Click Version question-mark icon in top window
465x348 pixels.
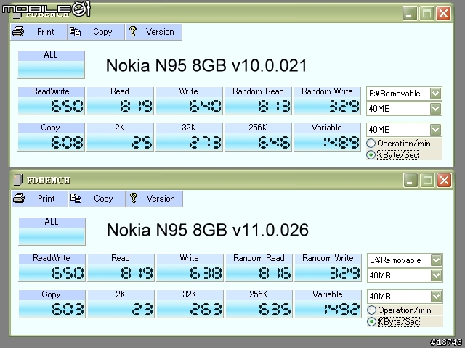click(132, 31)
